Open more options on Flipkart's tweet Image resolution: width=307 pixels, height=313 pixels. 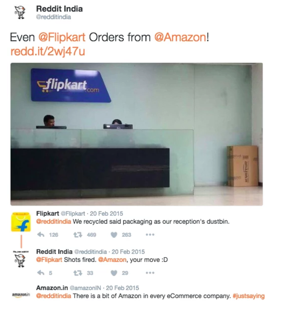click(x=150, y=234)
